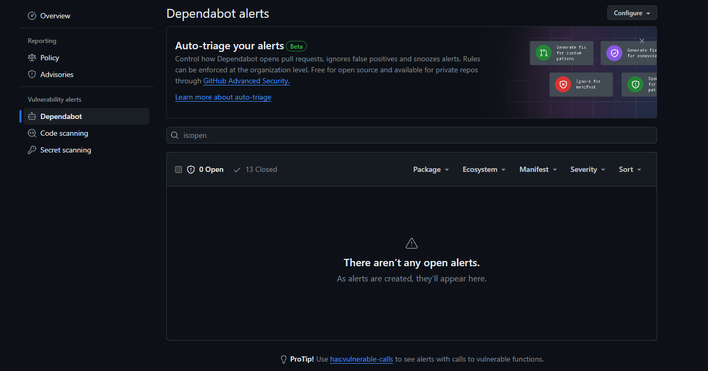Click the has:vulnerable-calls link

coord(361,359)
